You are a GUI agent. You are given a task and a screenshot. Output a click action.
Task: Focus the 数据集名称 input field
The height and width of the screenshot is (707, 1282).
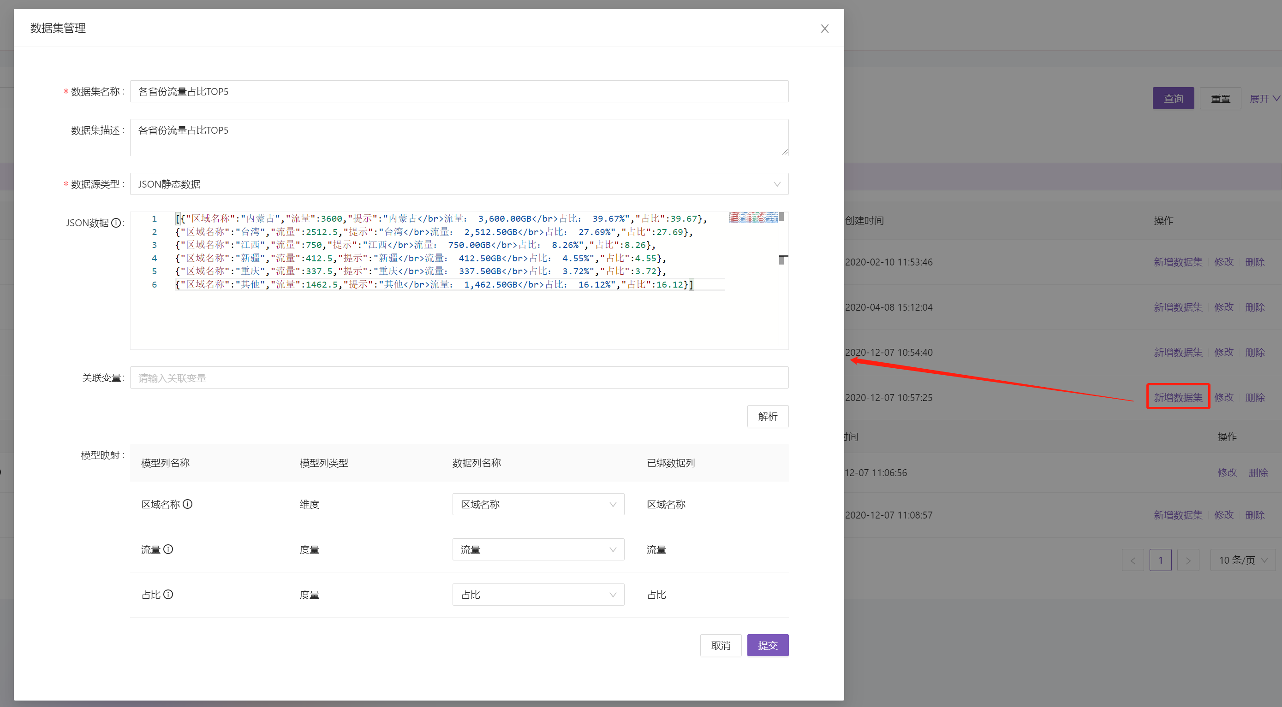(x=459, y=91)
